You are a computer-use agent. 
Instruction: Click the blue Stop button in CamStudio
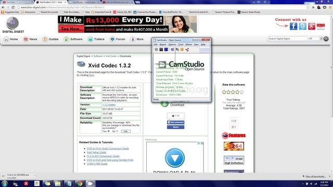coord(166,49)
